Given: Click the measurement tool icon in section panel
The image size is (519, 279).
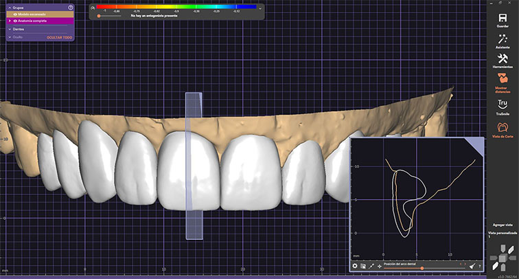Looking at the screenshot, I should (x=371, y=265).
